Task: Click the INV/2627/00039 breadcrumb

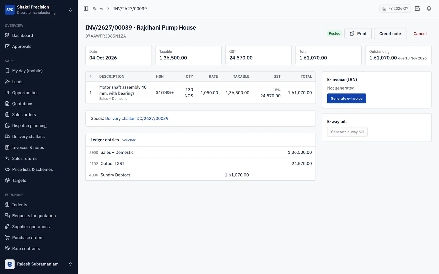Action: point(130,8)
